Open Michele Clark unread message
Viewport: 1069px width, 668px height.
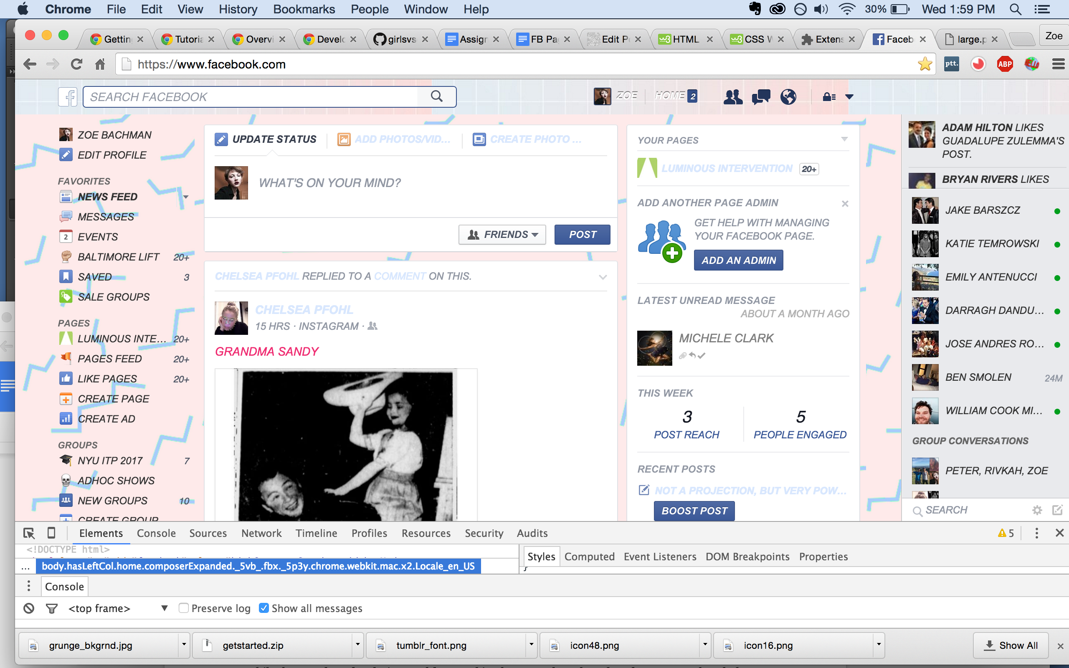coord(743,347)
